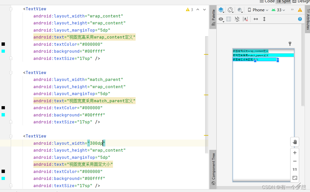Click black textColor swatch of match_parent TextView

[3, 108]
